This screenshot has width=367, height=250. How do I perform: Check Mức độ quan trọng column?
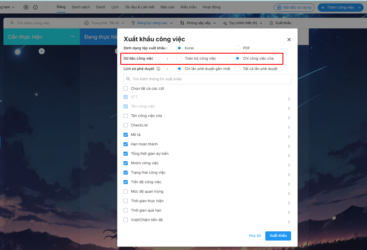pos(125,192)
